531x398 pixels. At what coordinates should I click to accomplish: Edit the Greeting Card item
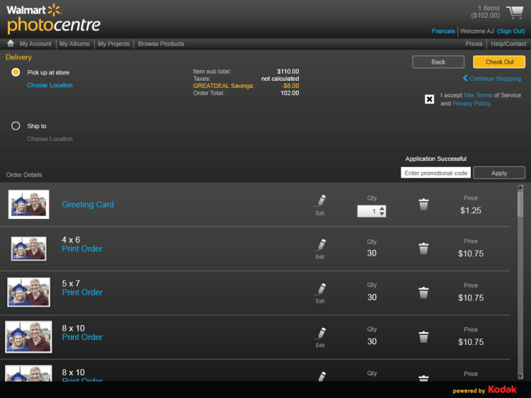click(x=320, y=203)
